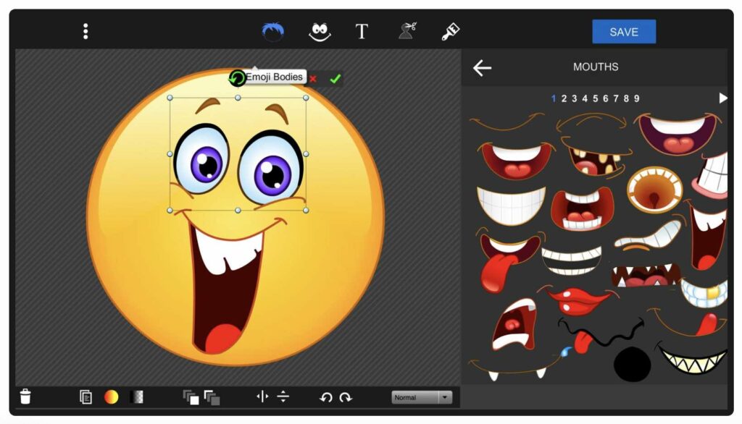Bring selected layer to front
This screenshot has width=742, height=424.
(x=191, y=397)
